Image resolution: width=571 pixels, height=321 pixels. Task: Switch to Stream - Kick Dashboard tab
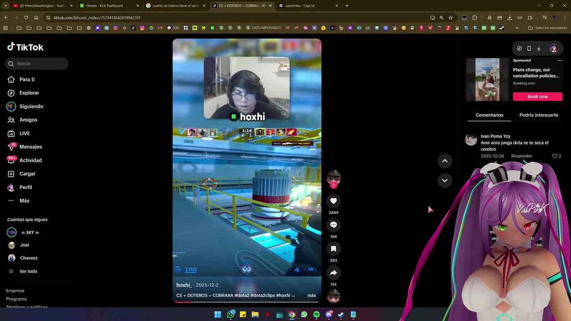[109, 6]
